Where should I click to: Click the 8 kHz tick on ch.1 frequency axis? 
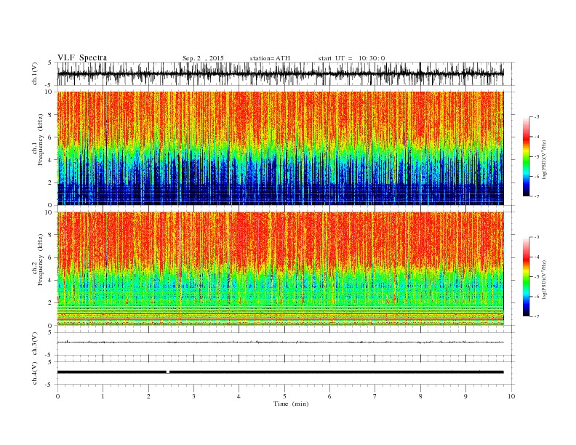pos(50,115)
